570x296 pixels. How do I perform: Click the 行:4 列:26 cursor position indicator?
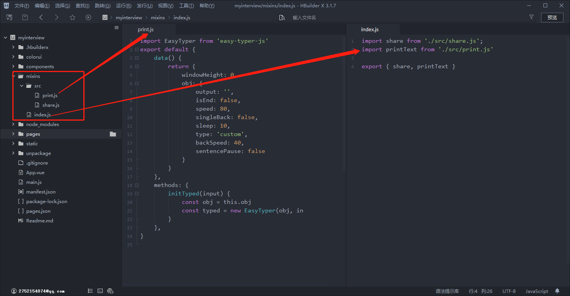[481, 291]
